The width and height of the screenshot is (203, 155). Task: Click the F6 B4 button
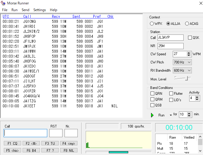point(31,150)
